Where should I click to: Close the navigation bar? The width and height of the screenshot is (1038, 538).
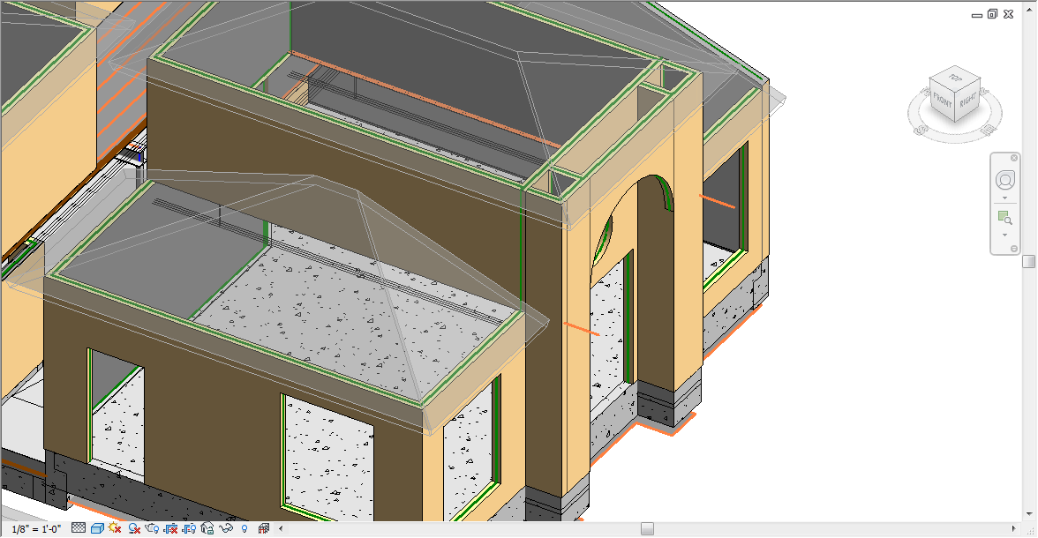pyautogui.click(x=1014, y=158)
